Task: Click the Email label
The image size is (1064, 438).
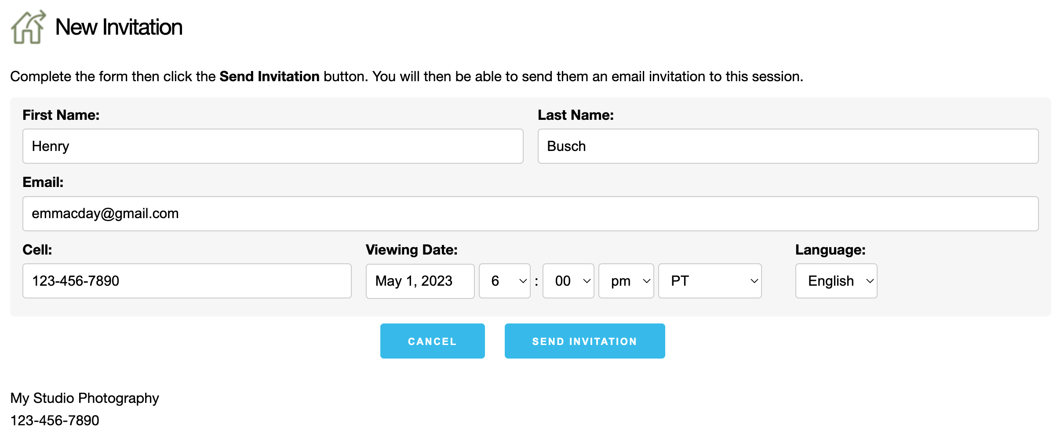Action: coord(43,182)
